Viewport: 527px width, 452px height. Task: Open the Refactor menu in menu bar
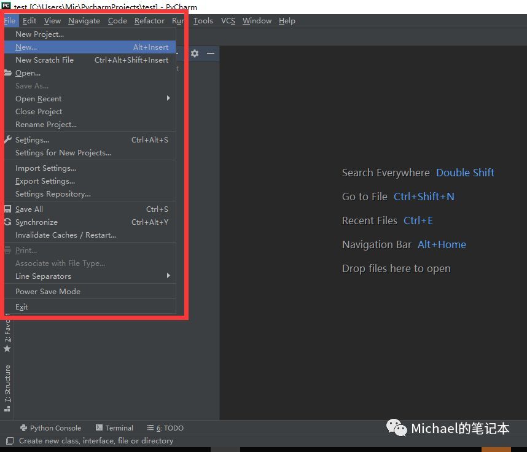point(149,21)
